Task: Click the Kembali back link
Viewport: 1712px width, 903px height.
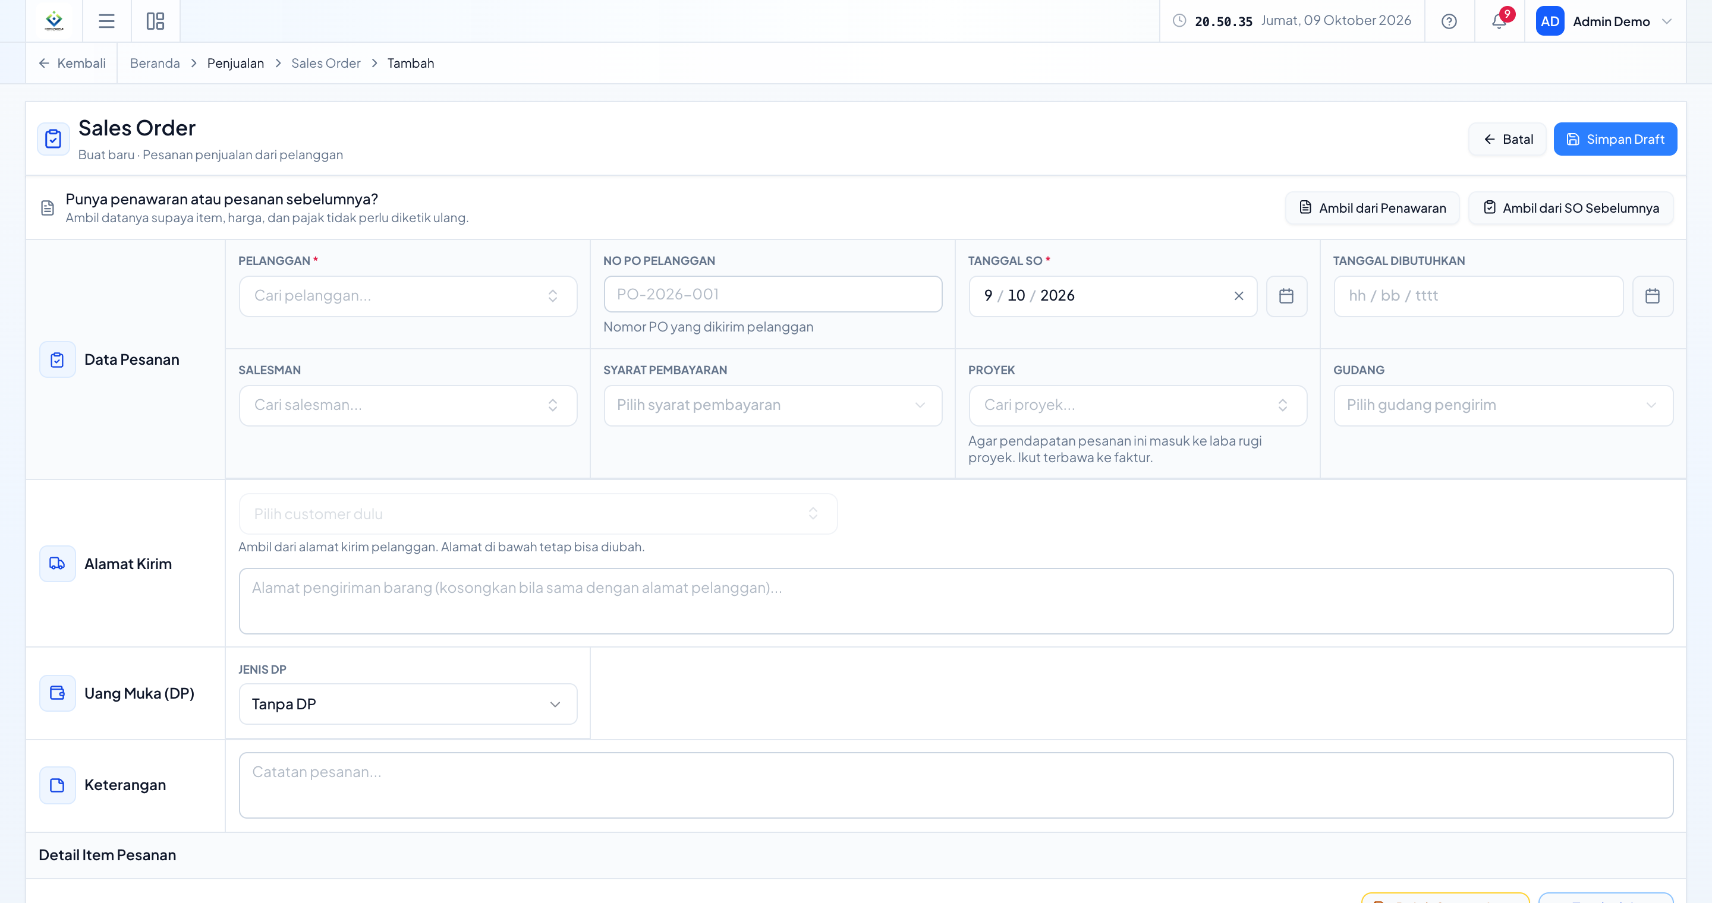Action: click(x=72, y=63)
